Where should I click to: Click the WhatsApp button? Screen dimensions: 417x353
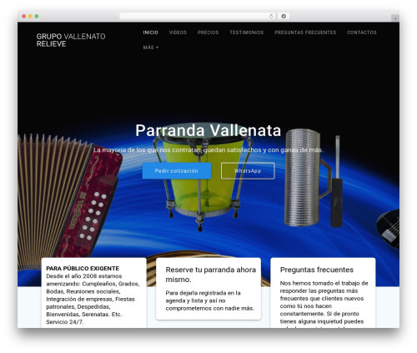click(248, 171)
